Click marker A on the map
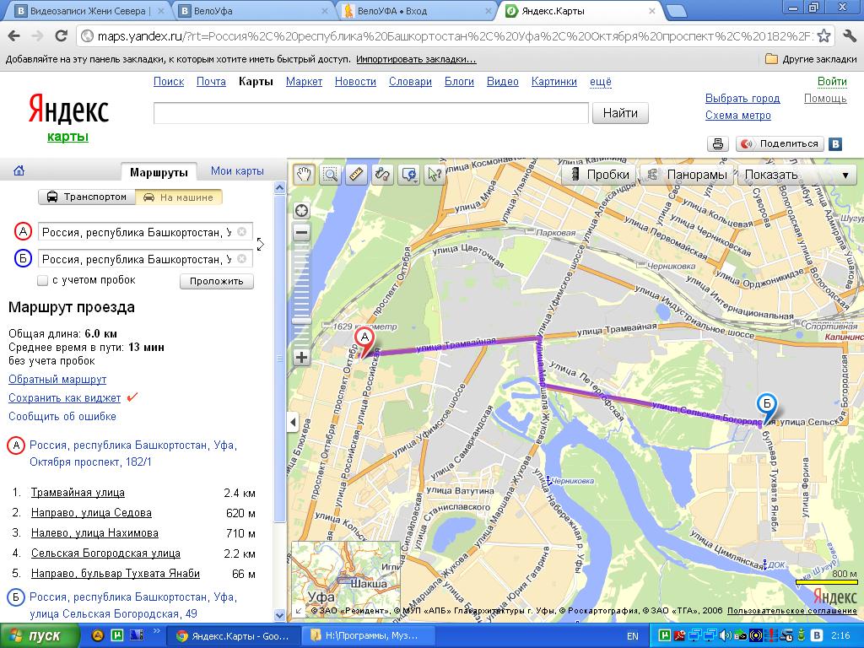 (x=364, y=340)
